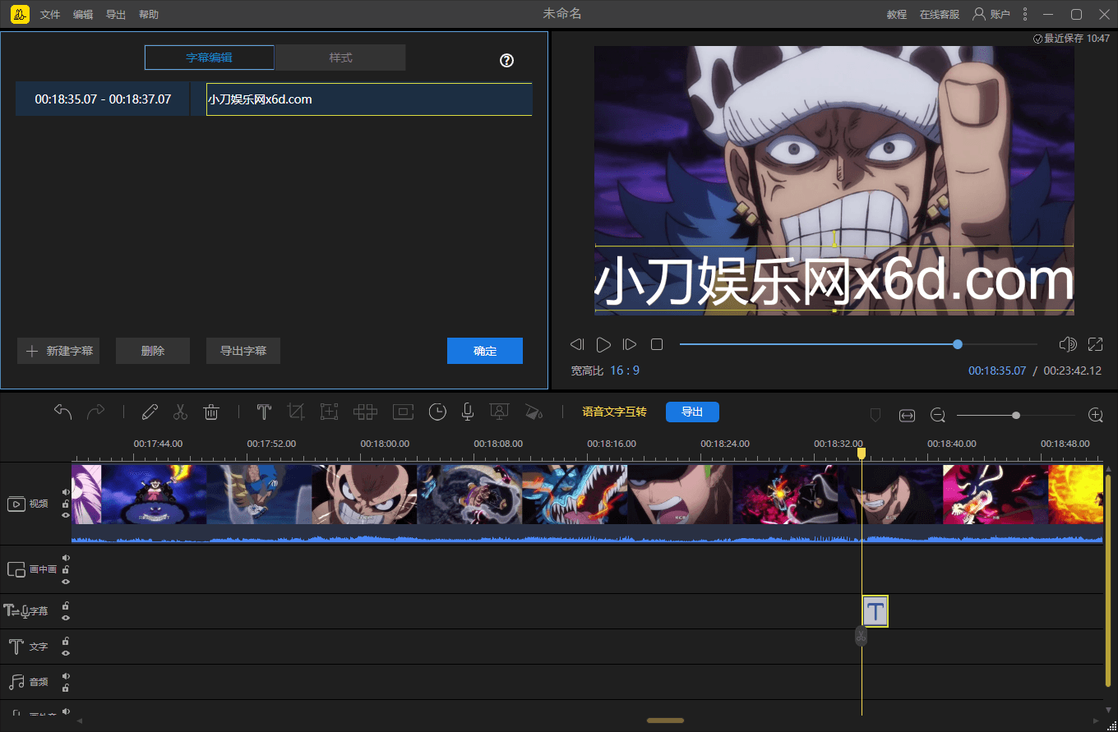This screenshot has width=1118, height=732.
Task: Click the 新建字幕 new subtitle button
Action: pyautogui.click(x=58, y=351)
